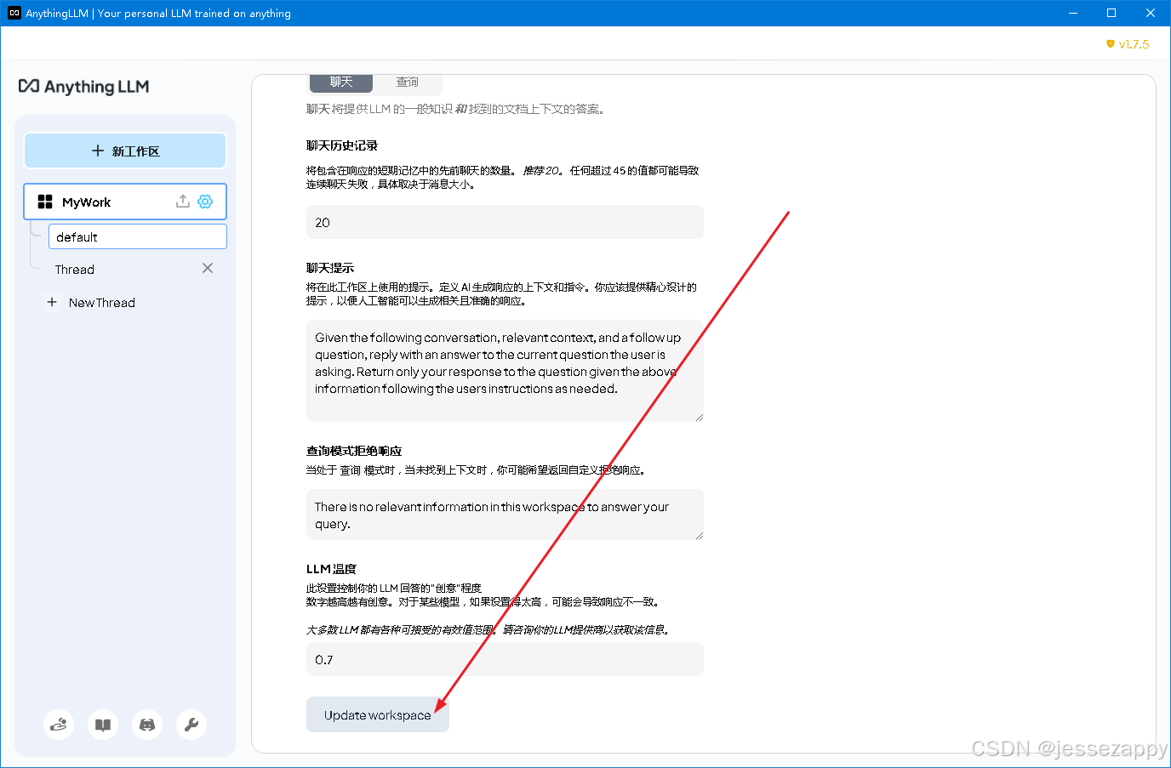Open the Discord community icon
The width and height of the screenshot is (1171, 768).
[147, 725]
